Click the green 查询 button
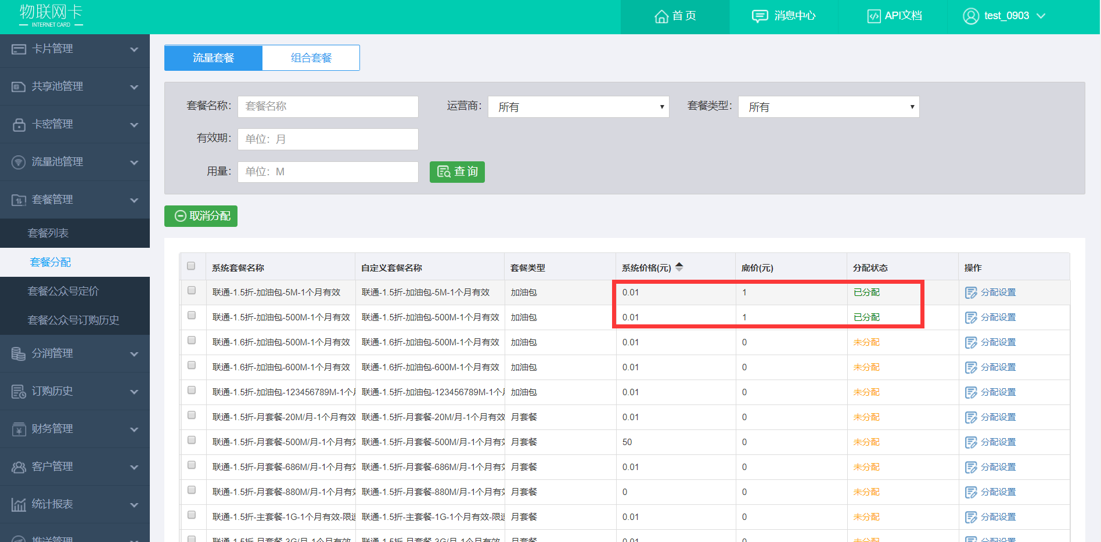1101x542 pixels. pos(457,172)
